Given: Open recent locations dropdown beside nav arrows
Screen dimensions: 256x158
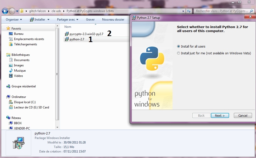Looking at the screenshot, I should coord(17,11).
